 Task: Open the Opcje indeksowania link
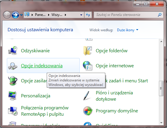tap(42, 66)
